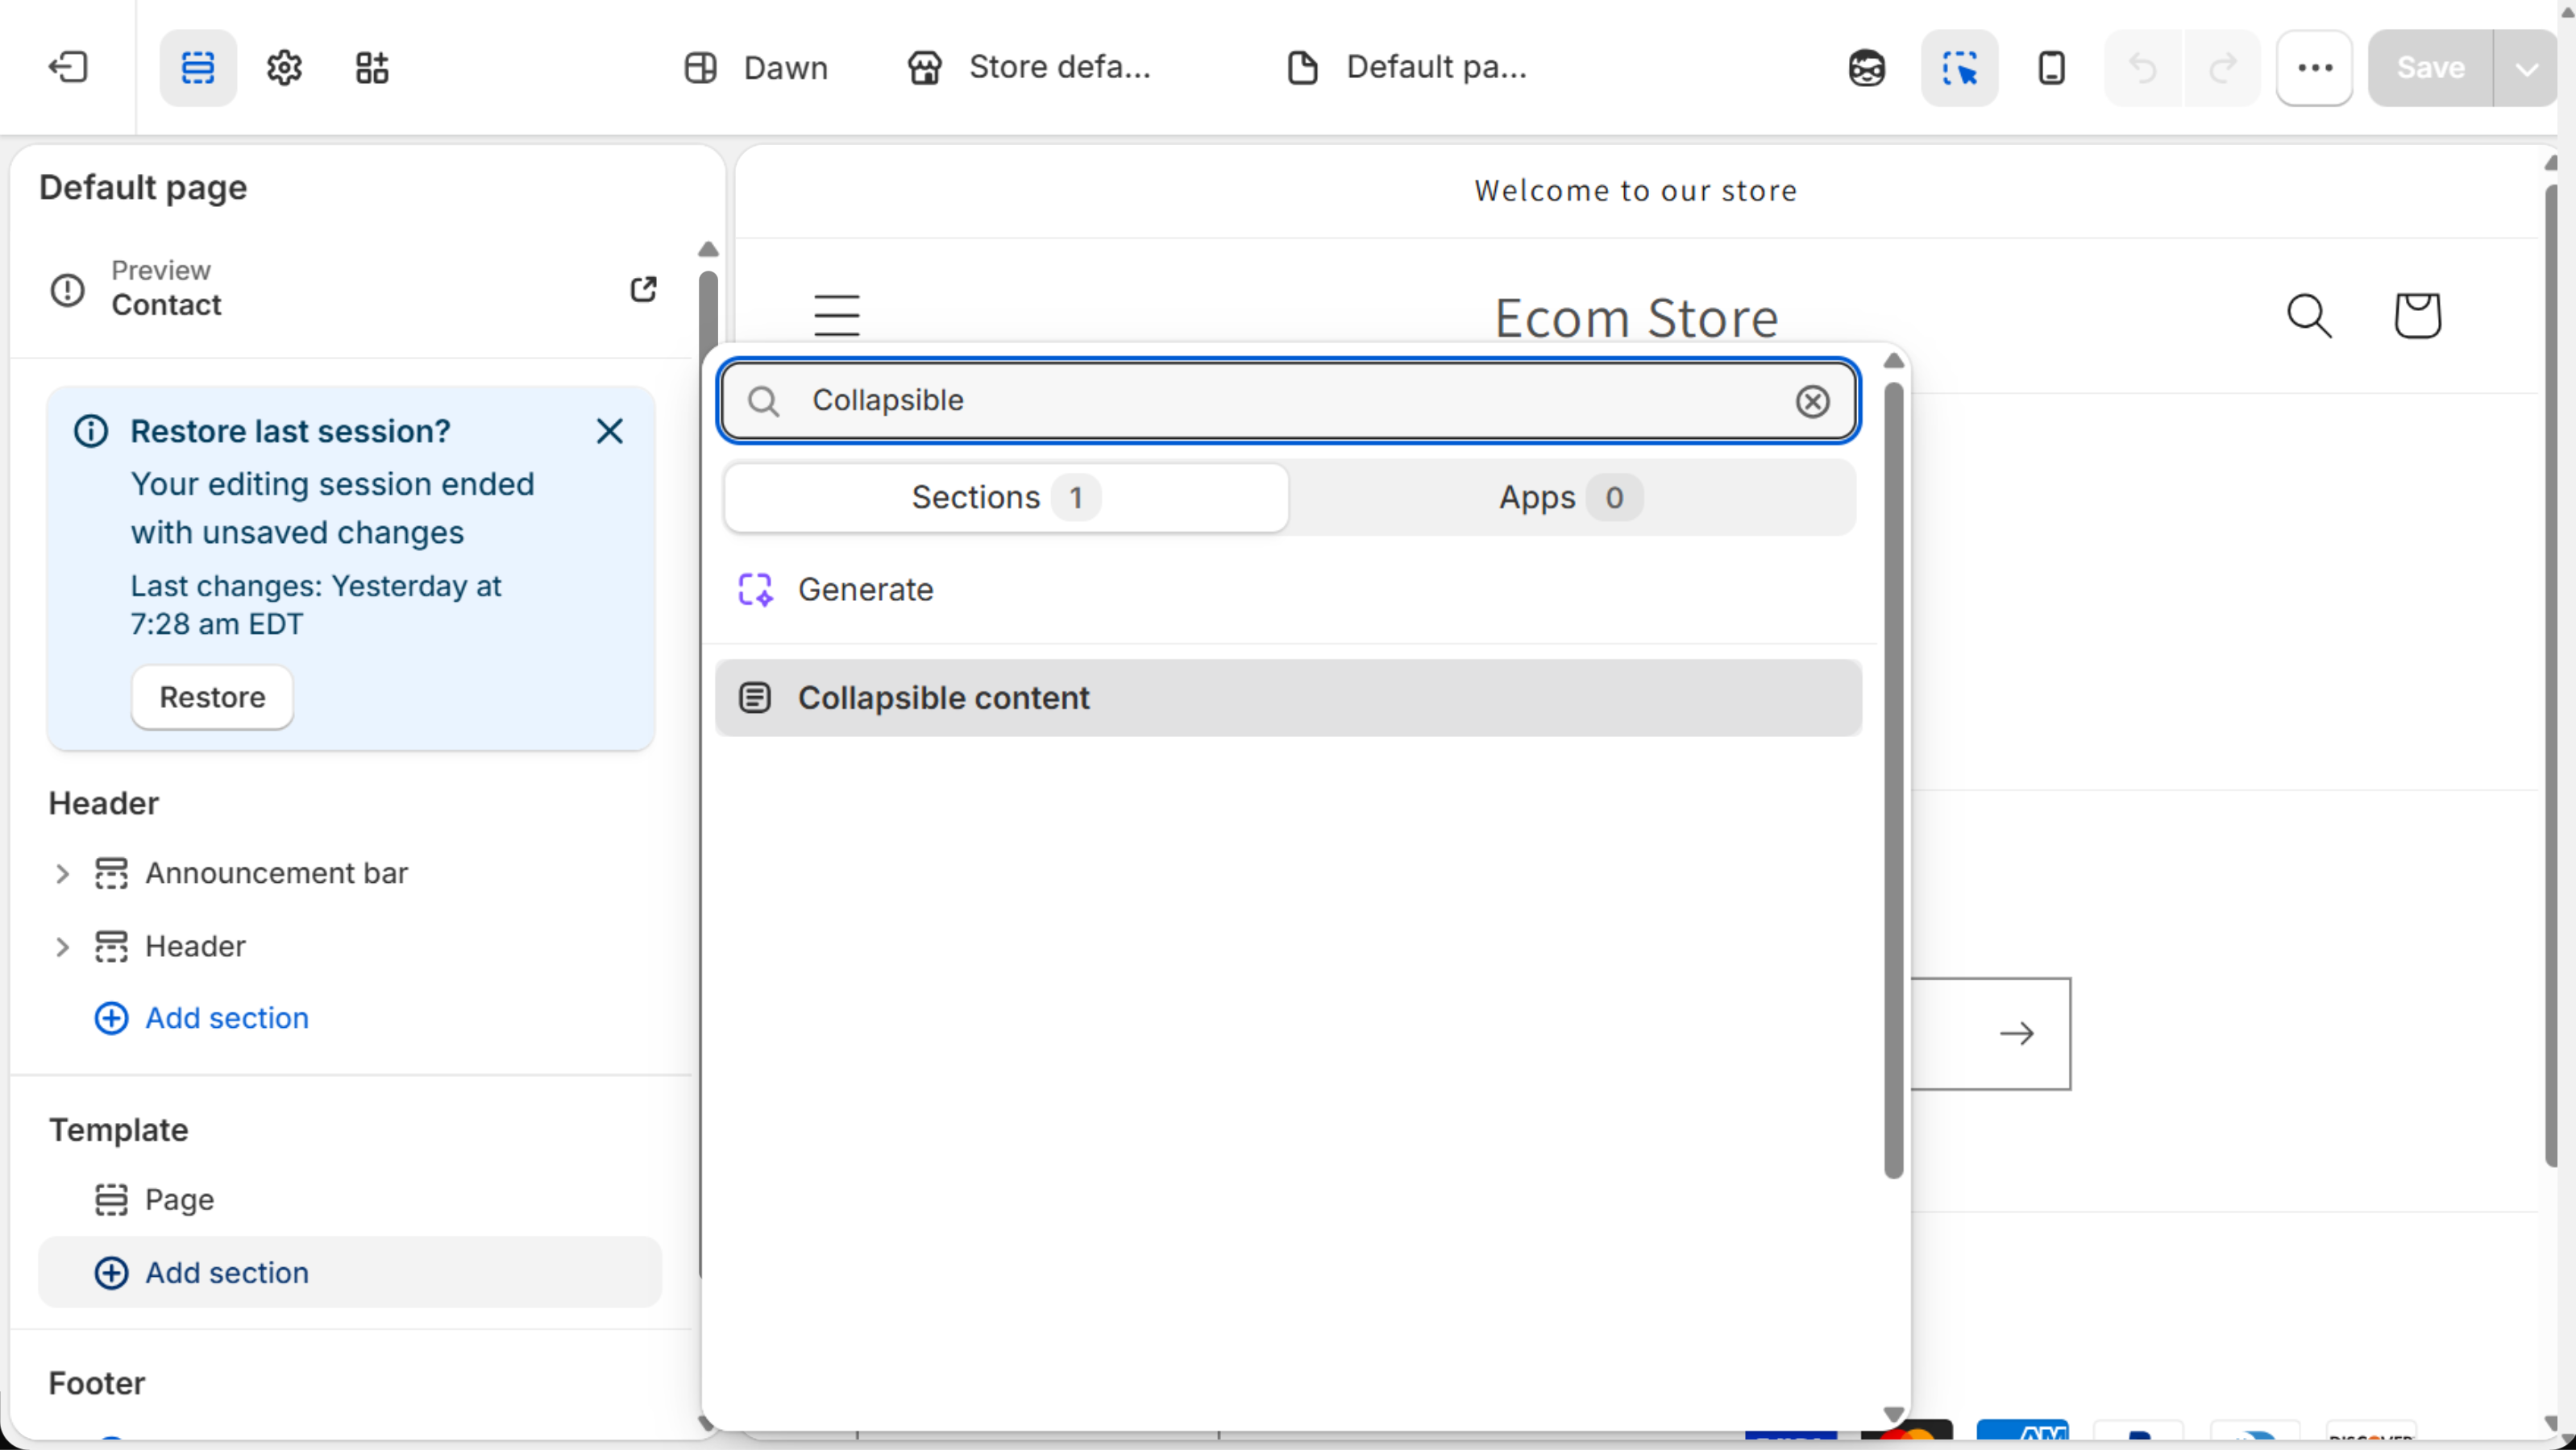The image size is (2576, 1450).
Task: Click the arrow submit button in preview
Action: pyautogui.click(x=2016, y=1034)
